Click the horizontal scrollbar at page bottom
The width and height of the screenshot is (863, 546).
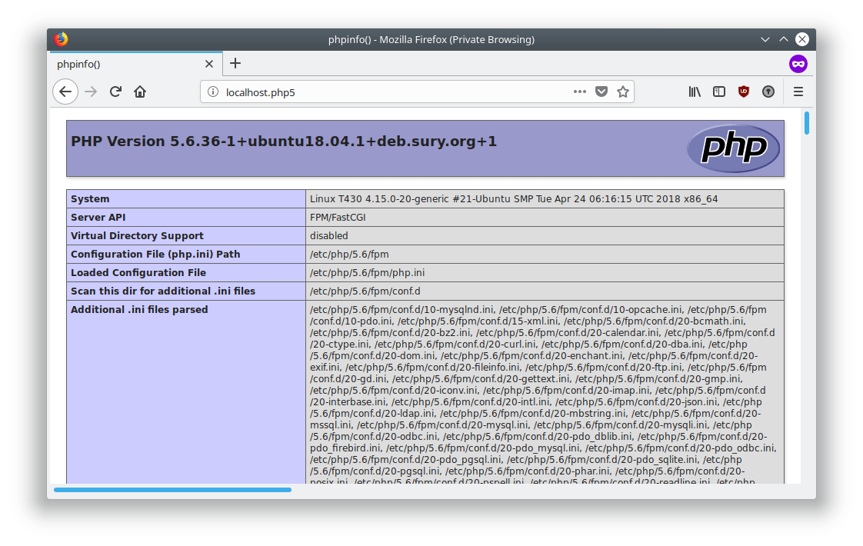coord(172,489)
